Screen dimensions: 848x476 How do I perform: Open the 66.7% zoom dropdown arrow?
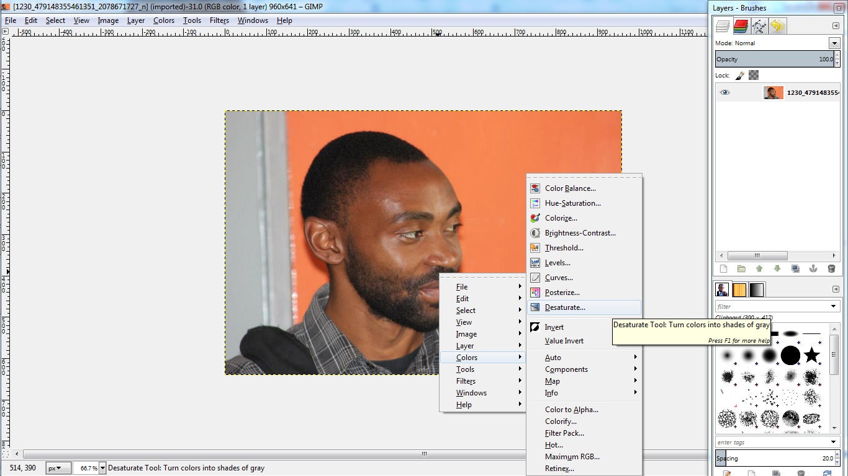point(102,468)
